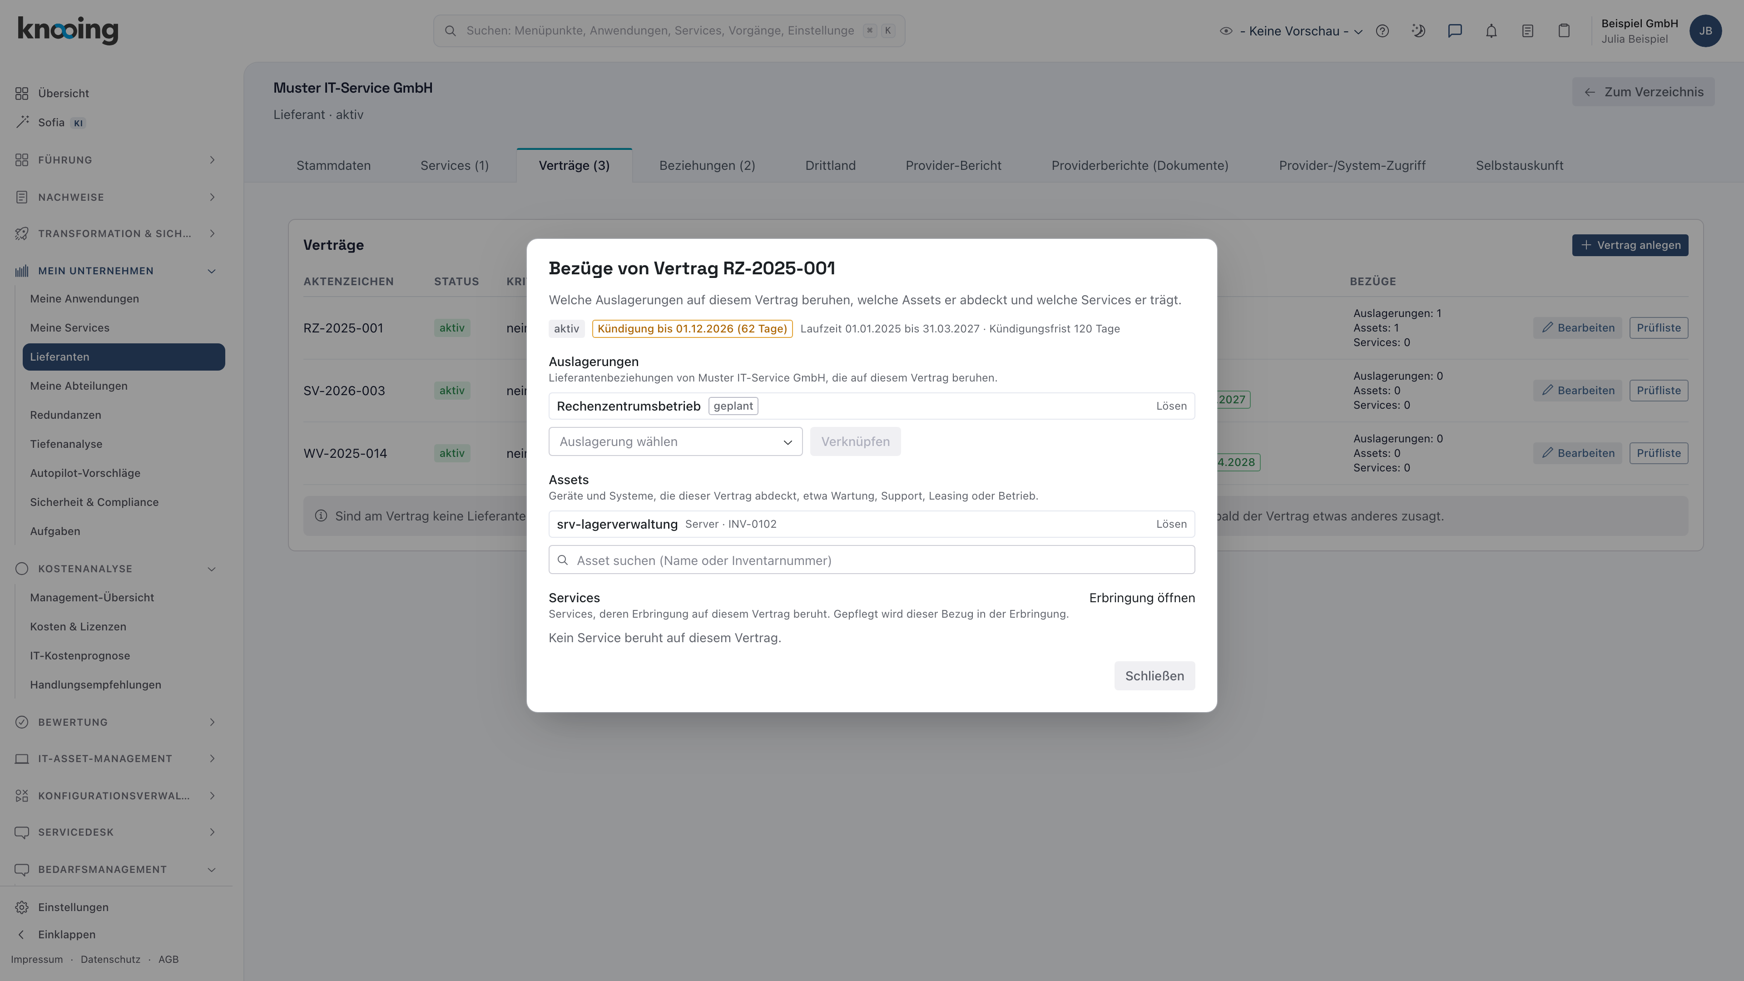Open the Auslagerung wählen dropdown
This screenshot has height=981, width=1744.
(675, 441)
